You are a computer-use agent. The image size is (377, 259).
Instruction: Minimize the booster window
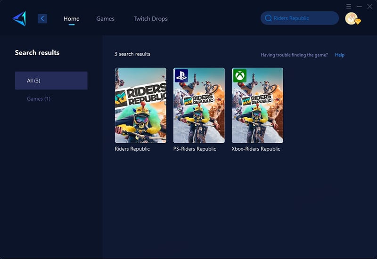click(359, 6)
